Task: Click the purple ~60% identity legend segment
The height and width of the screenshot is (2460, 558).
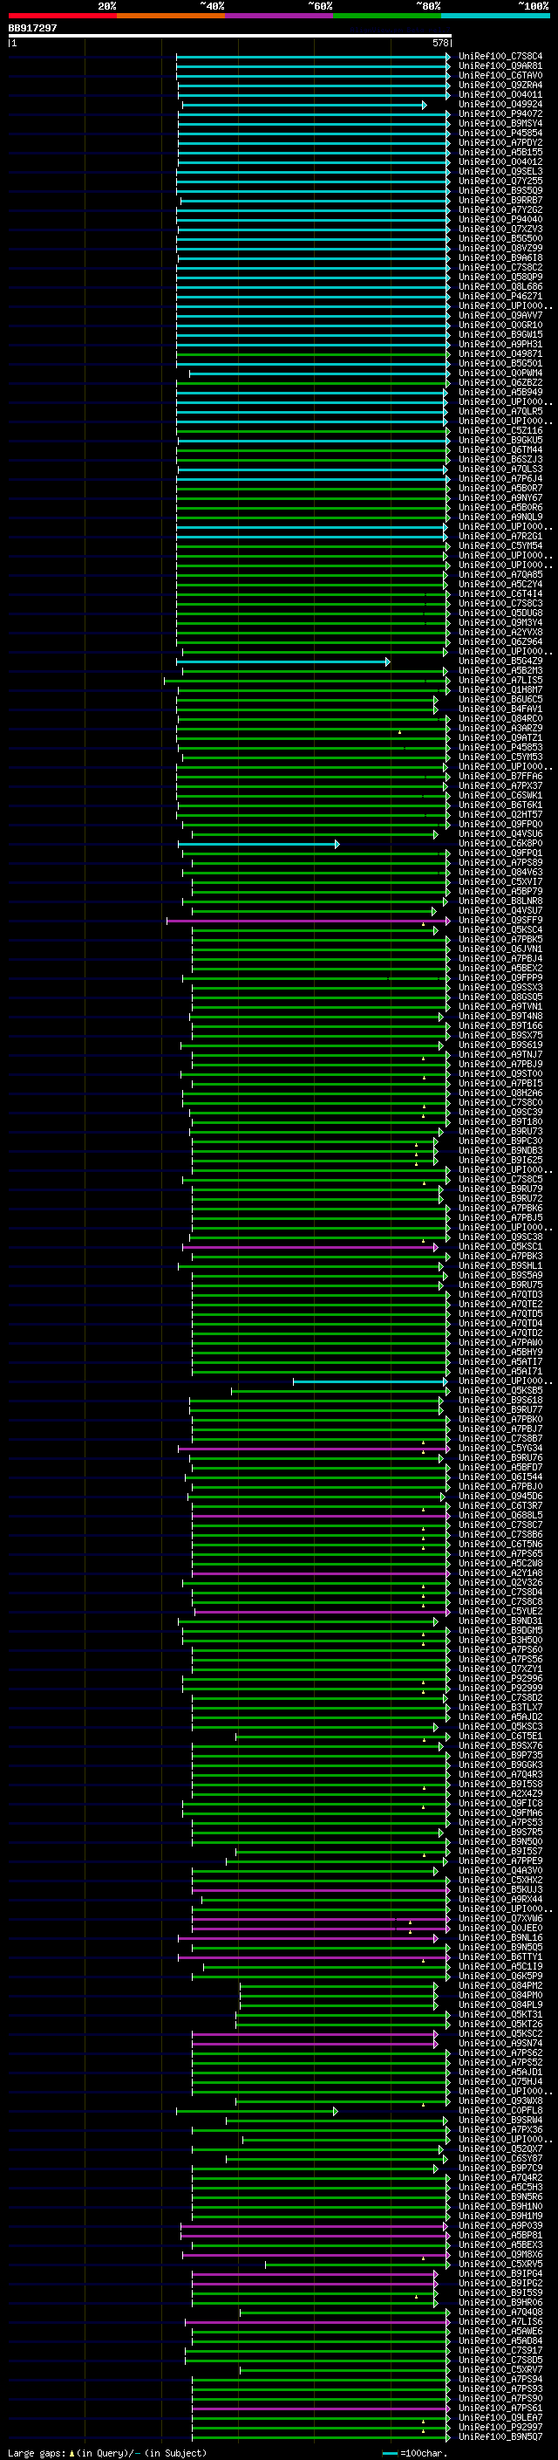Action: point(278,16)
